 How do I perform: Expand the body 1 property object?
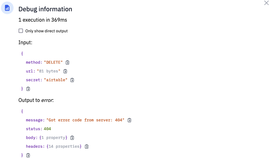53,138
